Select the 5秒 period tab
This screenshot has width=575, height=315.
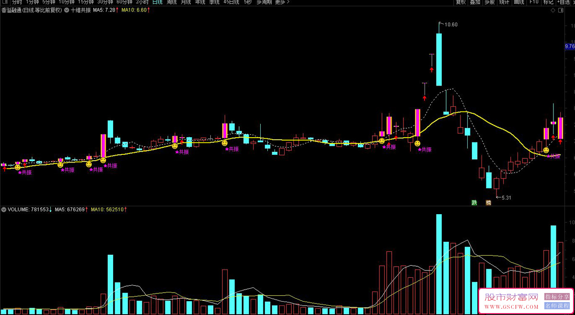[x=247, y=2]
